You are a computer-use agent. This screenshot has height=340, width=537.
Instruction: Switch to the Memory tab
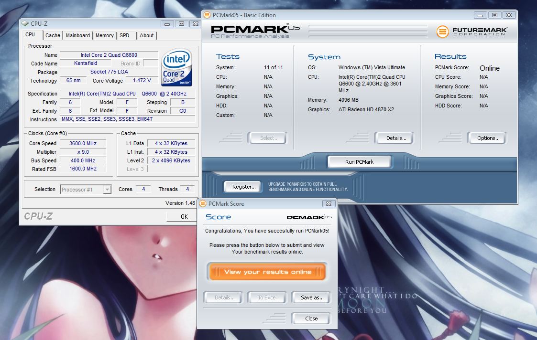tap(104, 35)
